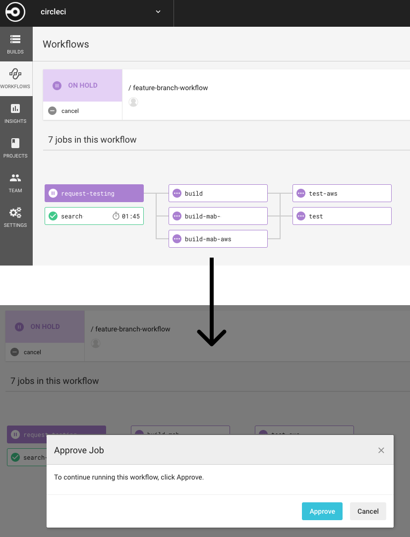The image size is (410, 537).
Task: Click pause icon on request-testing job
Action: 53,193
